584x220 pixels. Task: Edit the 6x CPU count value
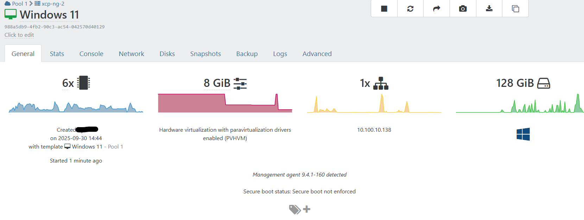[x=68, y=83]
